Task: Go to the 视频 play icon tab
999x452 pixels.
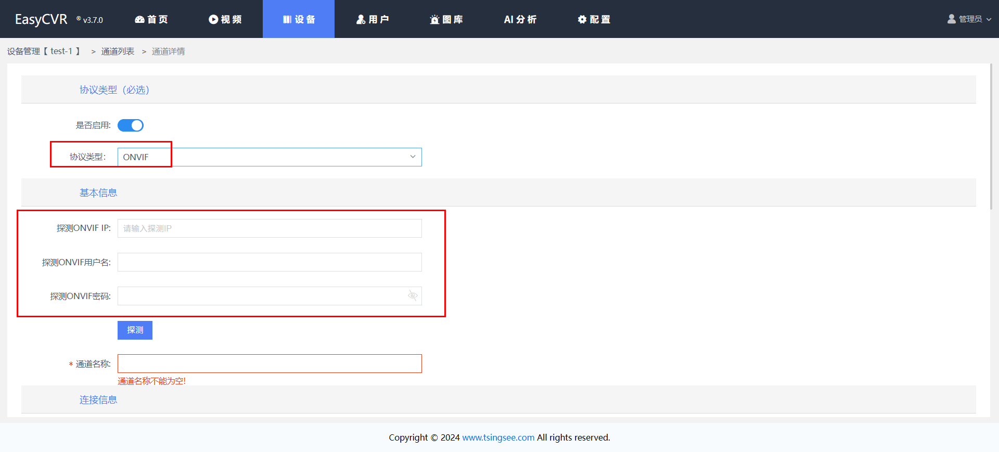Action: [213, 19]
